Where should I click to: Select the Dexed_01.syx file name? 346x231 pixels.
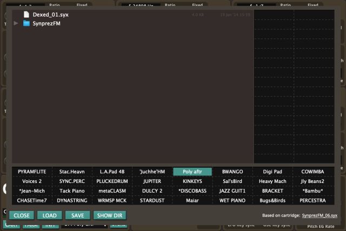point(50,15)
